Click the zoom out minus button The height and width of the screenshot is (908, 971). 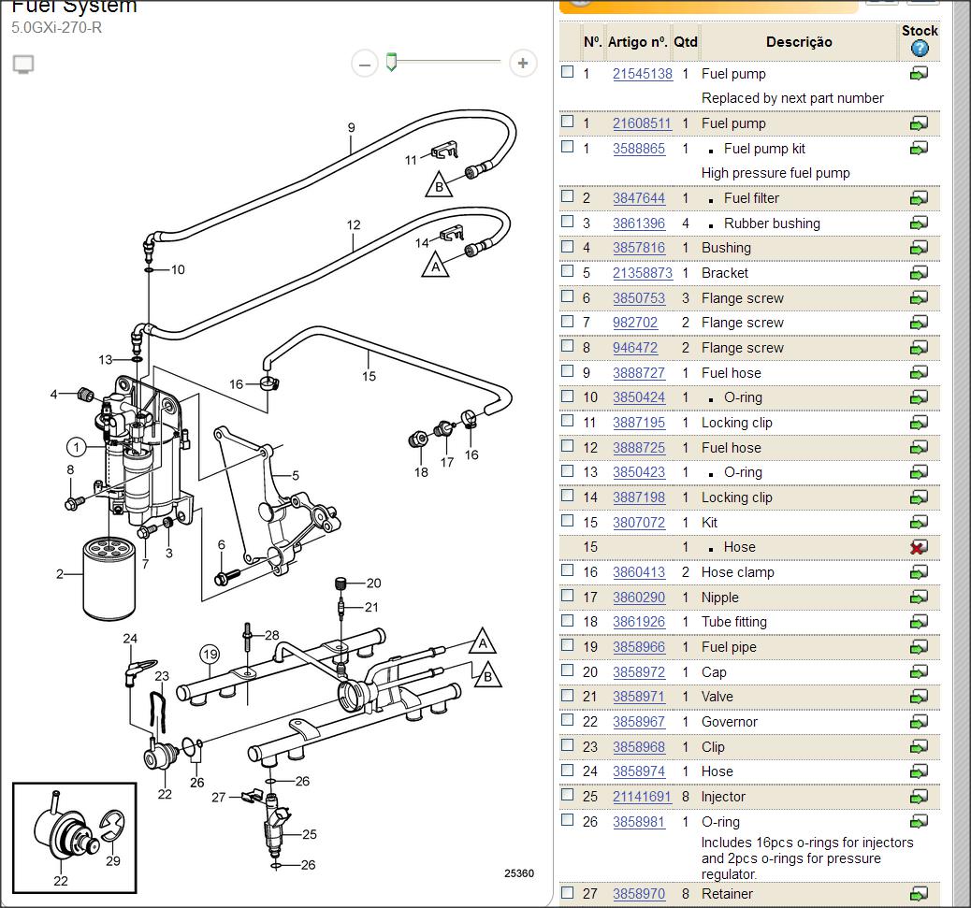365,64
